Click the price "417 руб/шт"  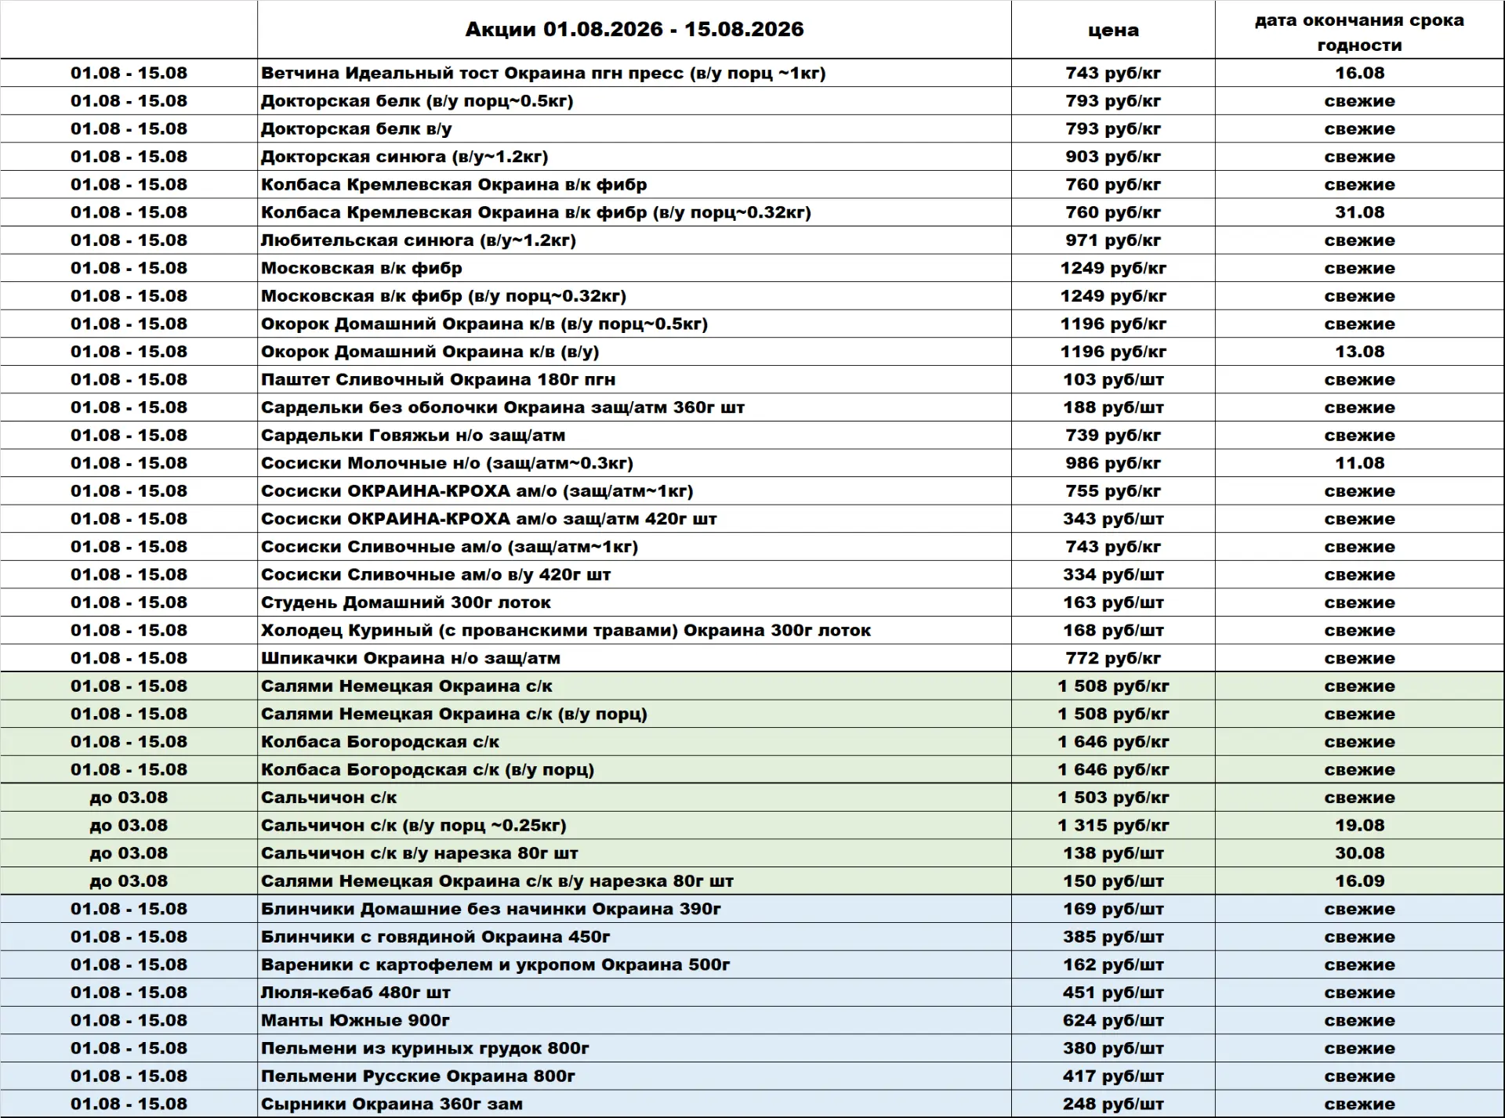1113,1076
